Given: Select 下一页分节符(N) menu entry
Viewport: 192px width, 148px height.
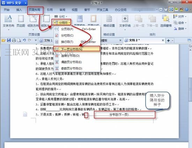Looking at the screenshot, I should (77, 49).
